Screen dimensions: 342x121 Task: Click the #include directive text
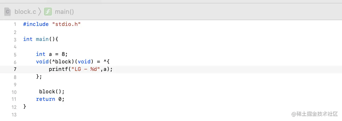pos(36,24)
